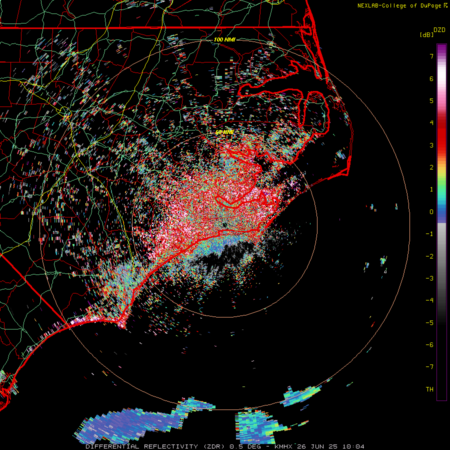
Task: Click the 6 value on color scale
Action: coord(431,78)
